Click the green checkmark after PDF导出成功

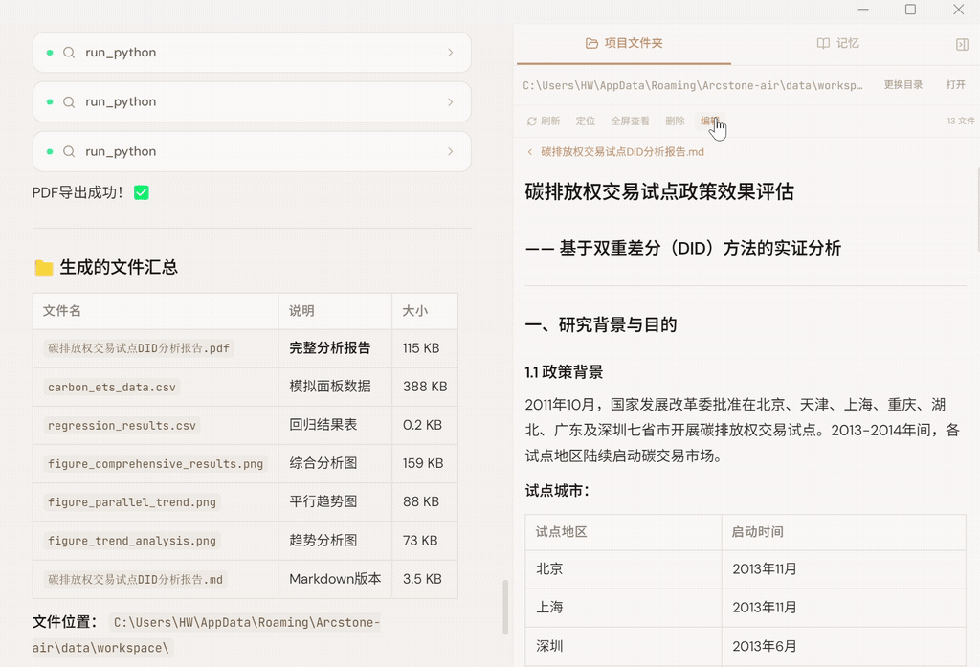point(142,193)
